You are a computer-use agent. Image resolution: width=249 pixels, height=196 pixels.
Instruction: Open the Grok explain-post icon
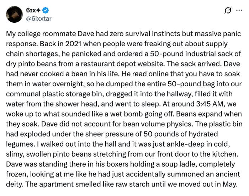228,10
